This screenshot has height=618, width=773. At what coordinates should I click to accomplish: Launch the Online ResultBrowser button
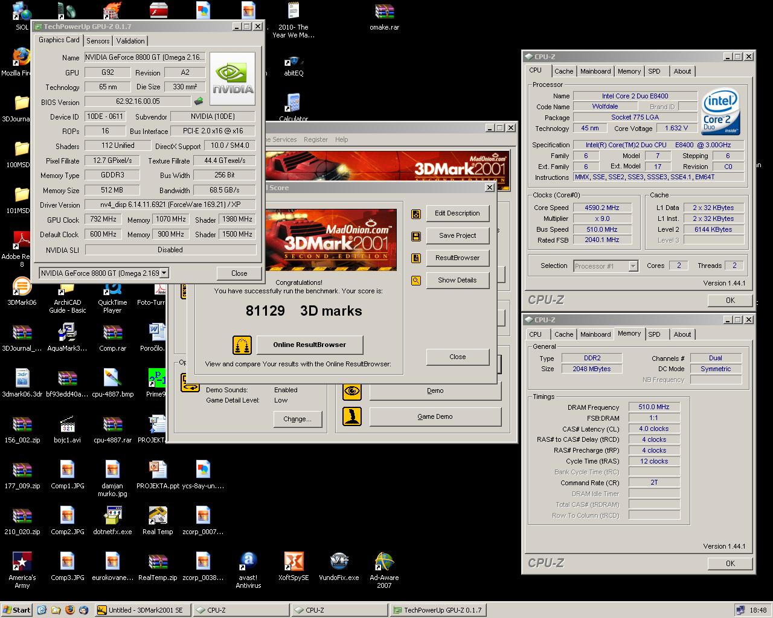pyautogui.click(x=309, y=345)
